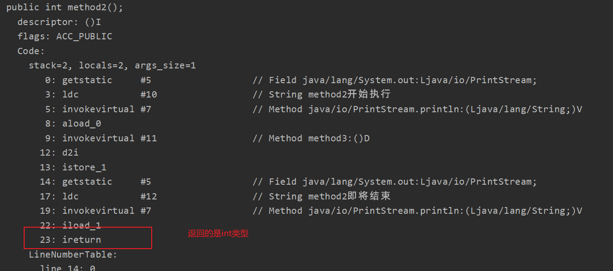Click the 'Code:' label
The width and height of the screenshot is (613, 271).
[x=31, y=51]
